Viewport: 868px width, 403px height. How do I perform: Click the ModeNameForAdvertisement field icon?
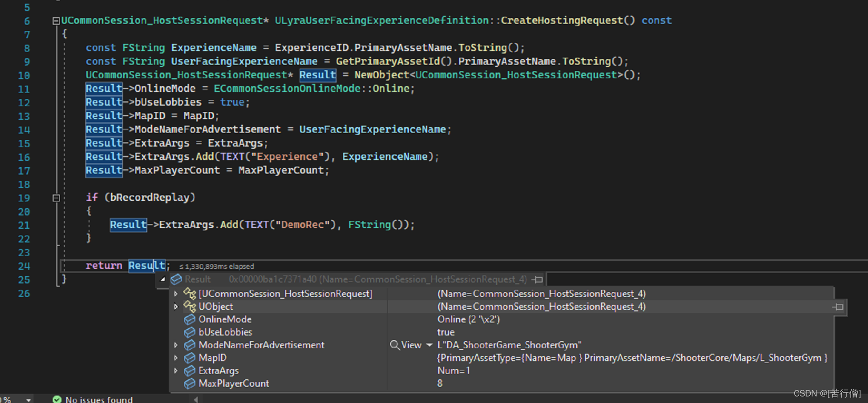[190, 345]
